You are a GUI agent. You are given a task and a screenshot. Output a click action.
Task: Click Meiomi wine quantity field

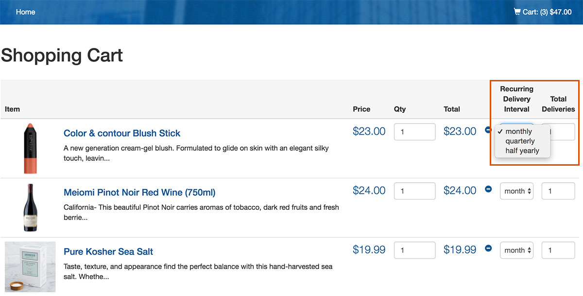click(414, 191)
